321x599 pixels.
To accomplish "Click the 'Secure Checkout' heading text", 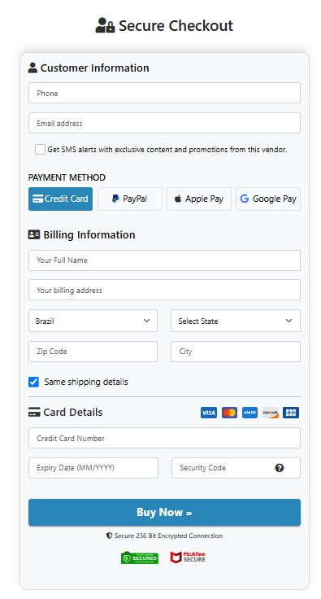I will [x=176, y=25].
